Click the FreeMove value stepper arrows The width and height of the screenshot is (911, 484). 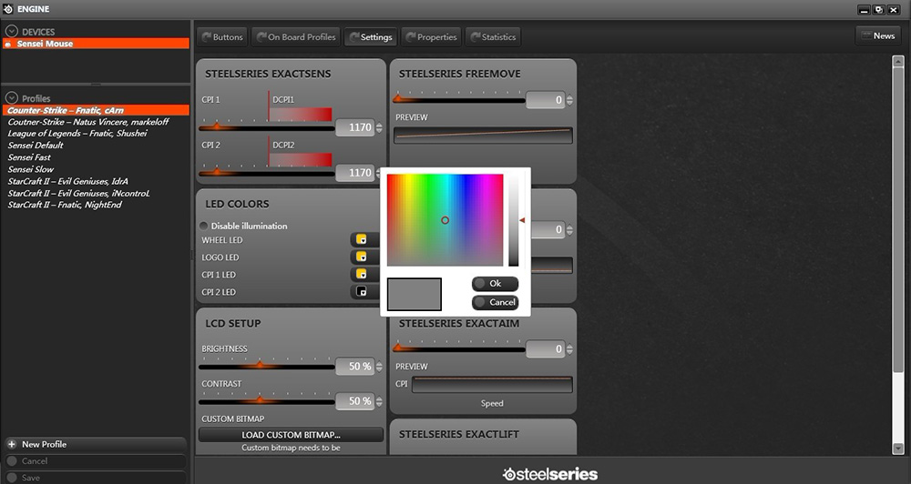click(569, 100)
